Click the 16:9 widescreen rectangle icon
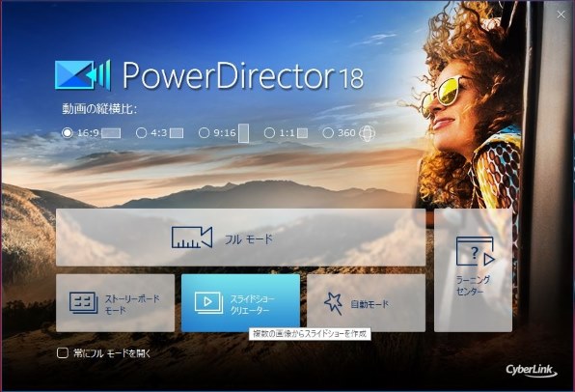The image size is (575, 392). 111,133
